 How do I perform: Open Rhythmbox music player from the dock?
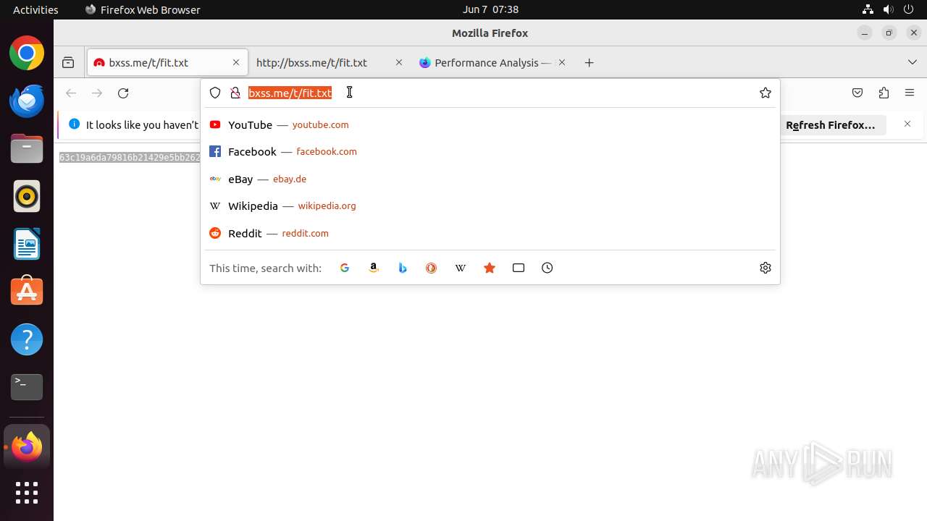click(x=27, y=196)
